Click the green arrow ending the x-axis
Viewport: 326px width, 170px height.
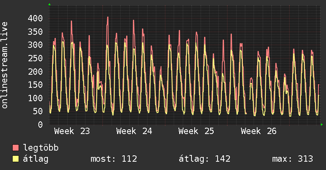point(322,125)
